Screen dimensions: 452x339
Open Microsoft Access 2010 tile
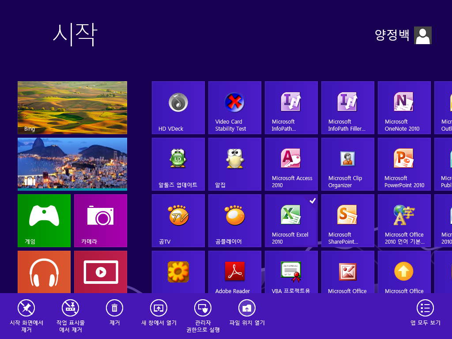coord(291,164)
